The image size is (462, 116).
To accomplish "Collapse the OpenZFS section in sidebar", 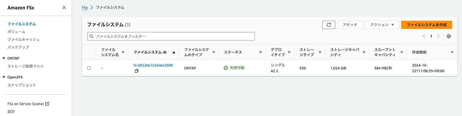I will click(4, 77).
